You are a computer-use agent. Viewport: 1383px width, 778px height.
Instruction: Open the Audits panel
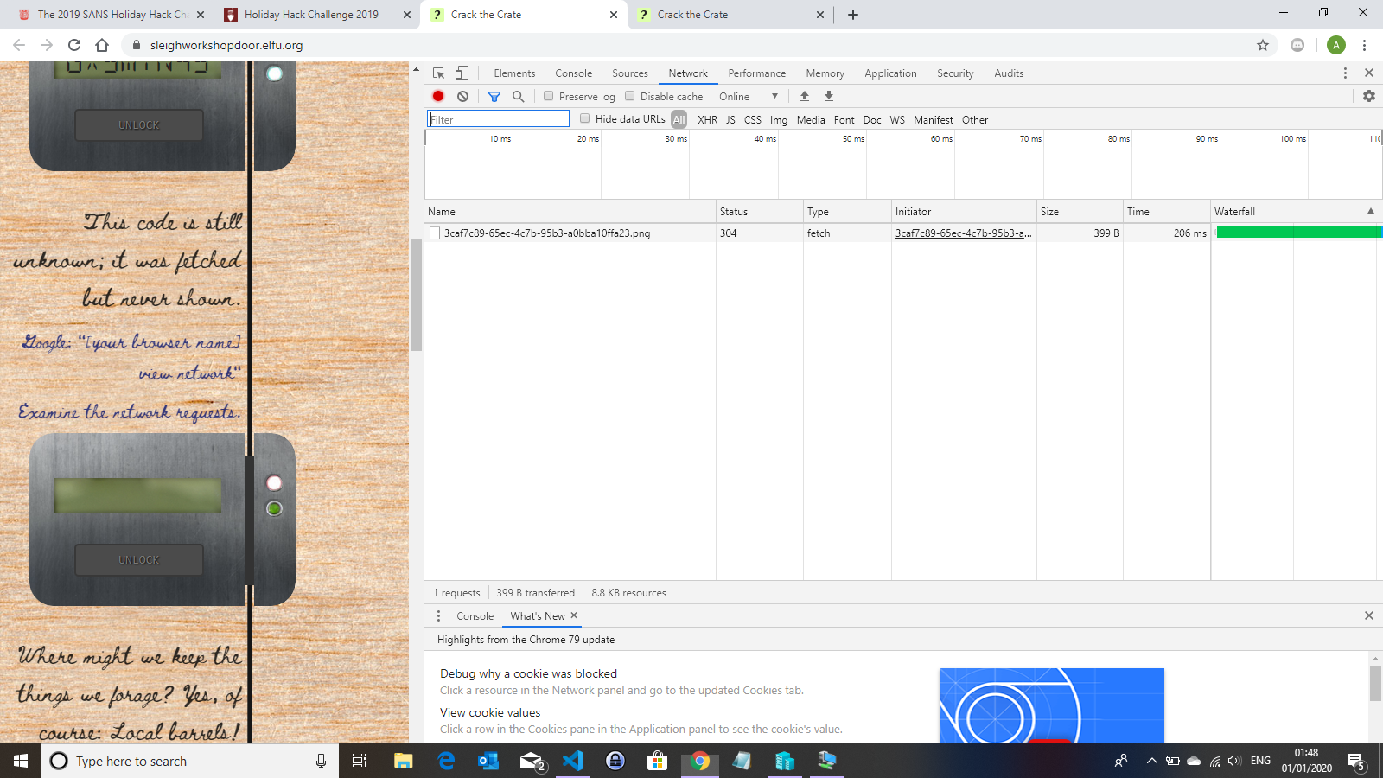click(x=1009, y=73)
